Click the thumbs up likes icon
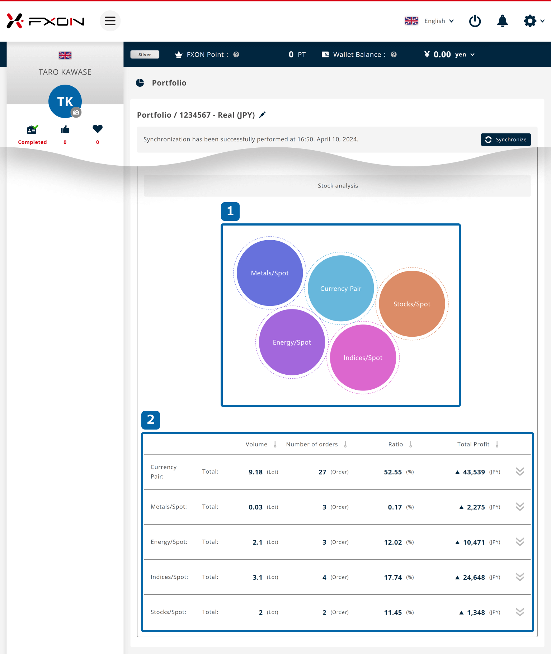The width and height of the screenshot is (551, 654). pos(65,129)
